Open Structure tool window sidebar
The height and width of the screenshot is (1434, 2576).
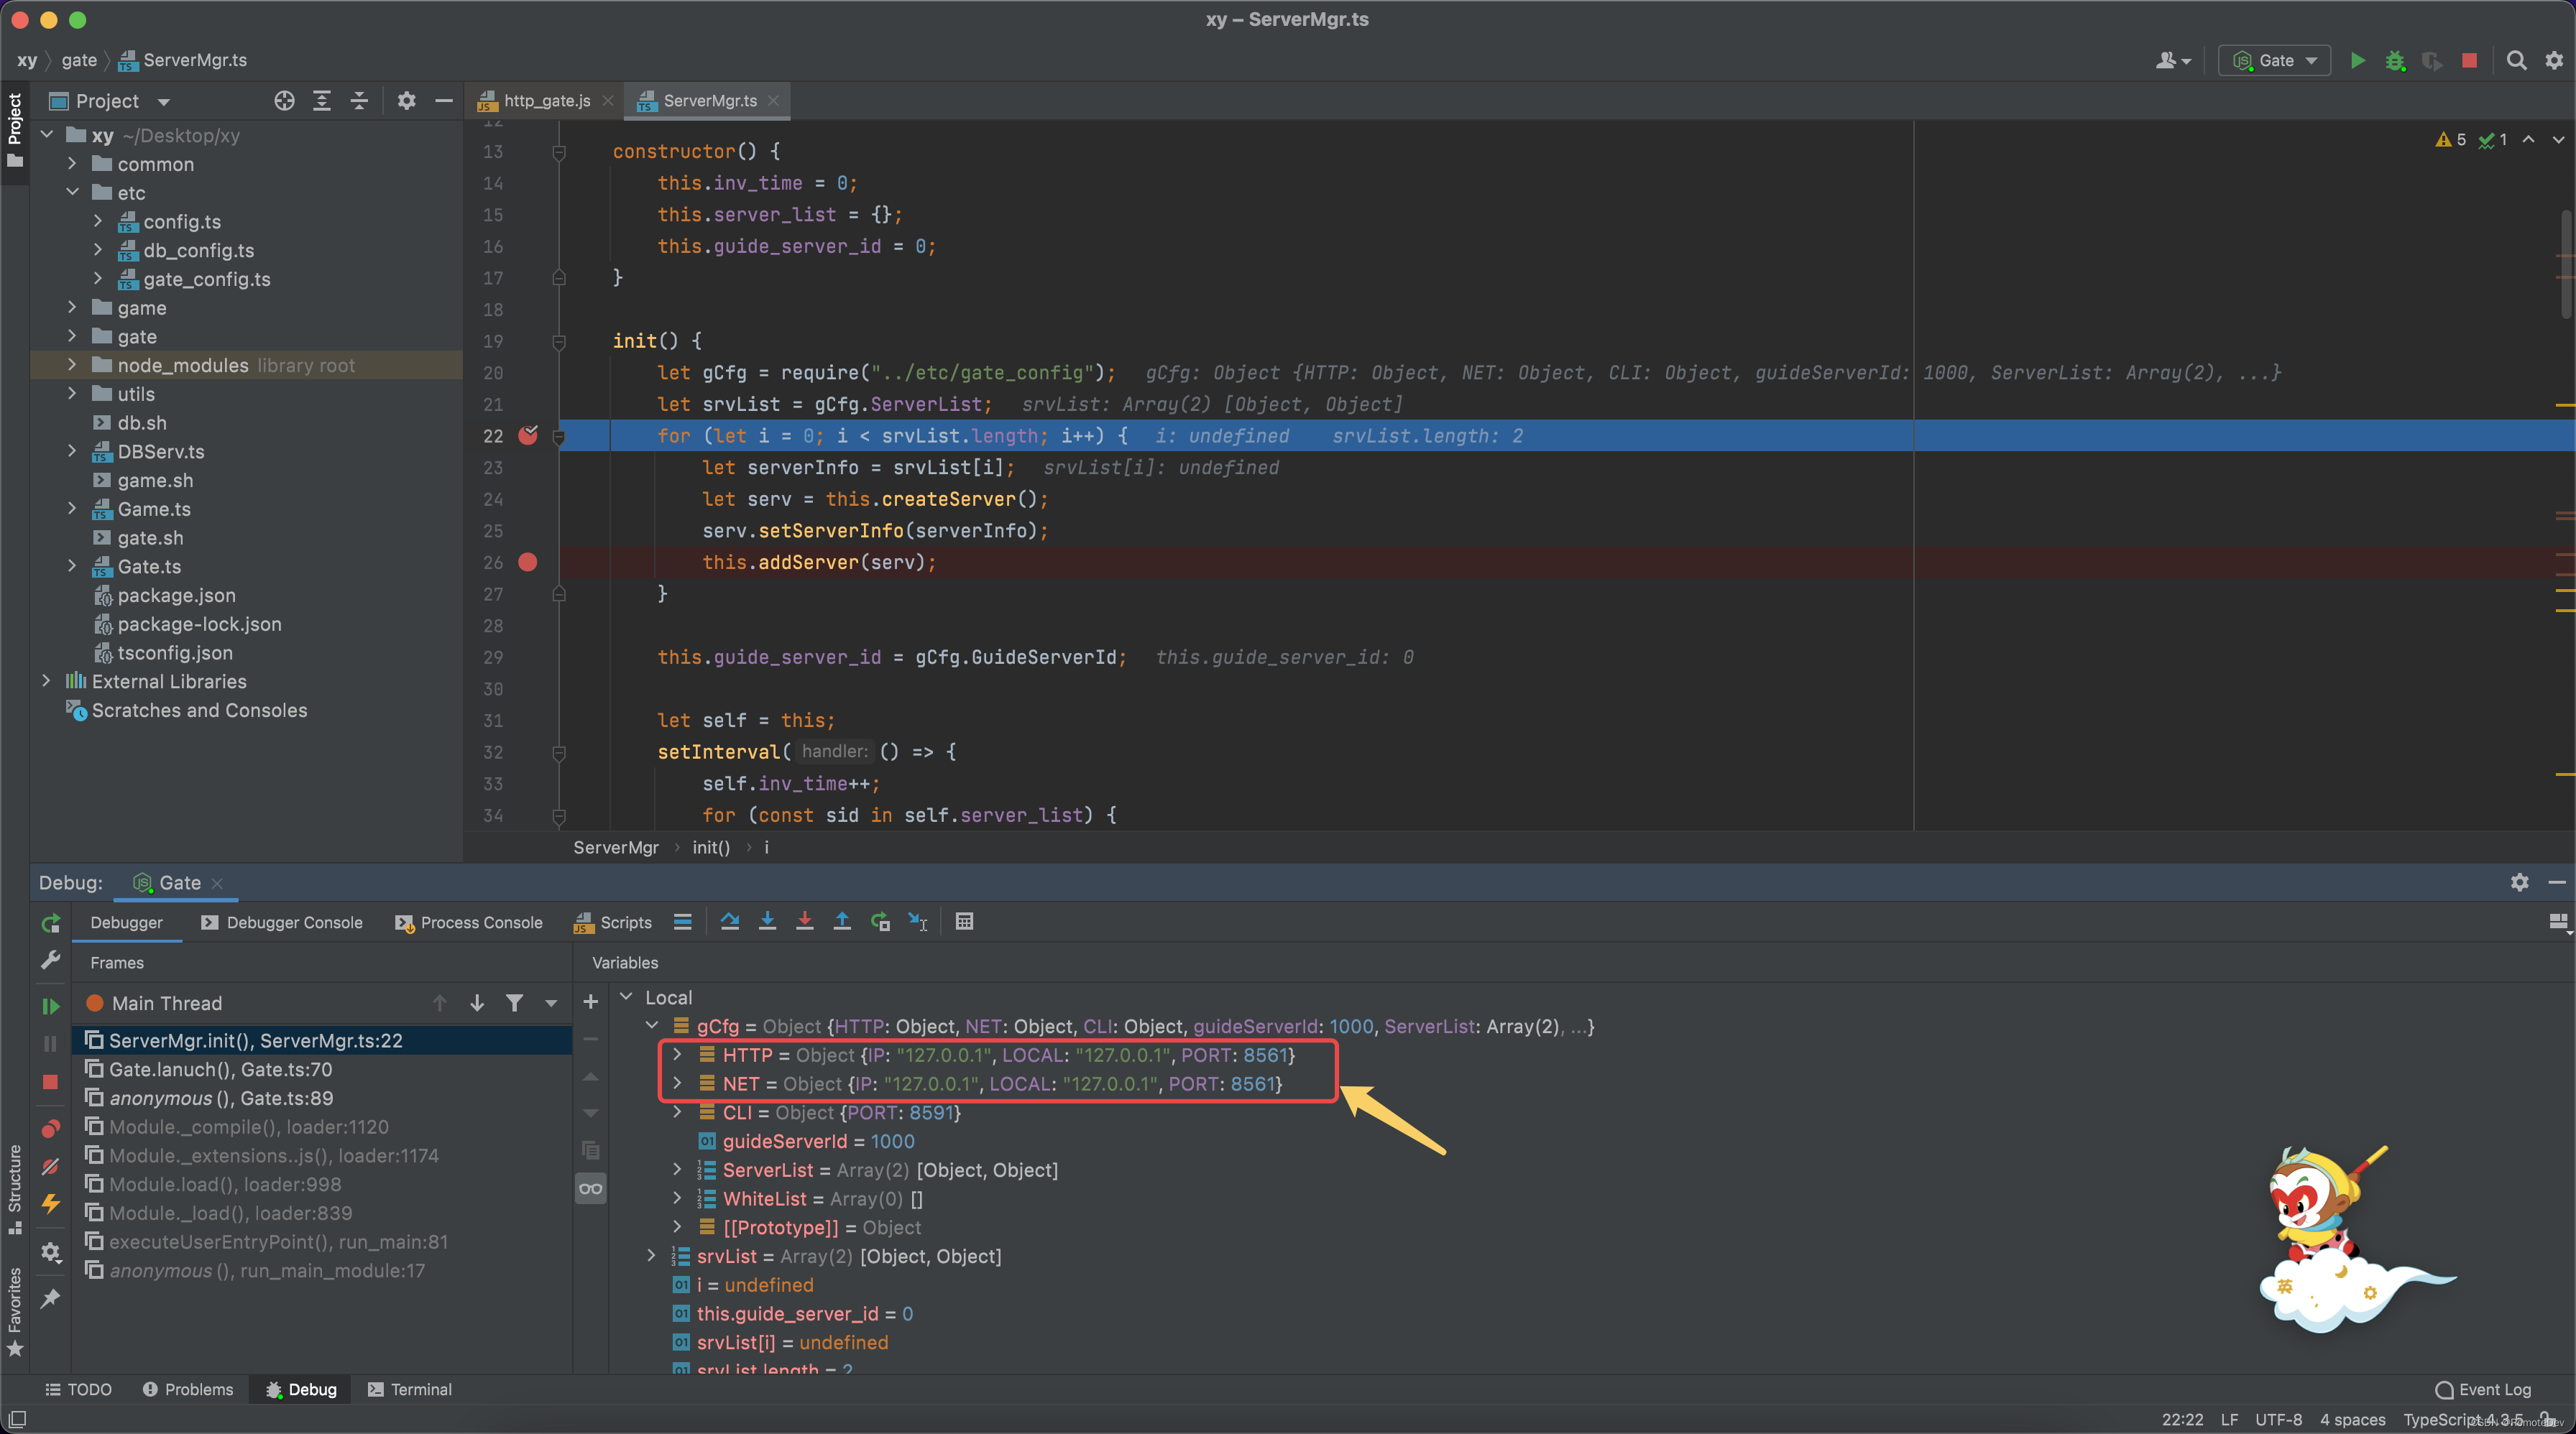pyautogui.click(x=14, y=1189)
